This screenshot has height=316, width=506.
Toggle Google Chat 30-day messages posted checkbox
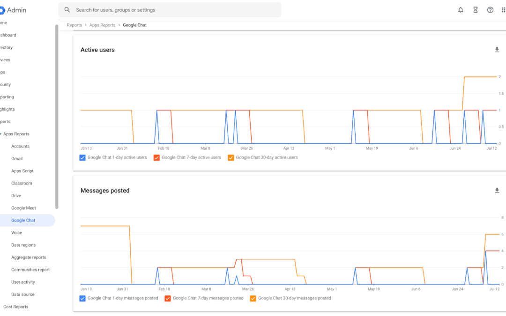(x=253, y=298)
